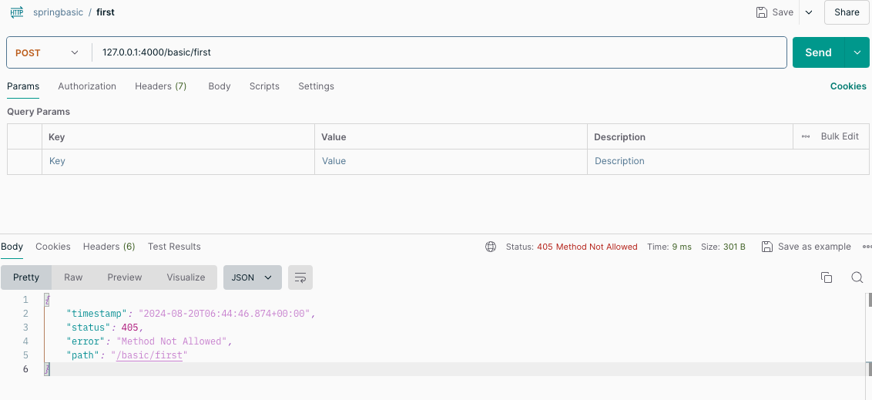Click the request URL input field

439,52
